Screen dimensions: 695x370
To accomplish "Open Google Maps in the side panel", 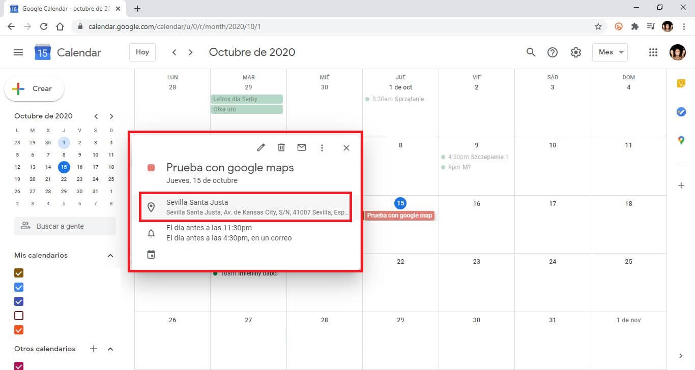I will point(681,140).
